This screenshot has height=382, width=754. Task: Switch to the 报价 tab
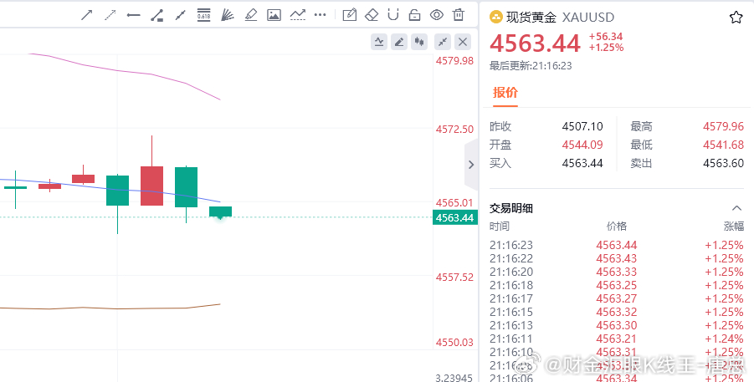(x=505, y=92)
